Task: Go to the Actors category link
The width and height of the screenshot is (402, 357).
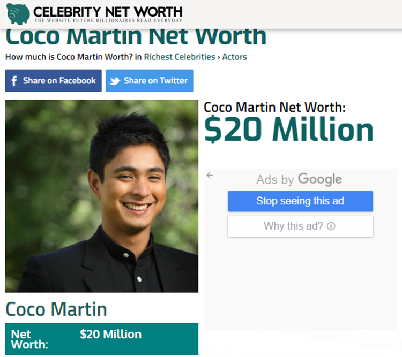Action: click(x=234, y=57)
